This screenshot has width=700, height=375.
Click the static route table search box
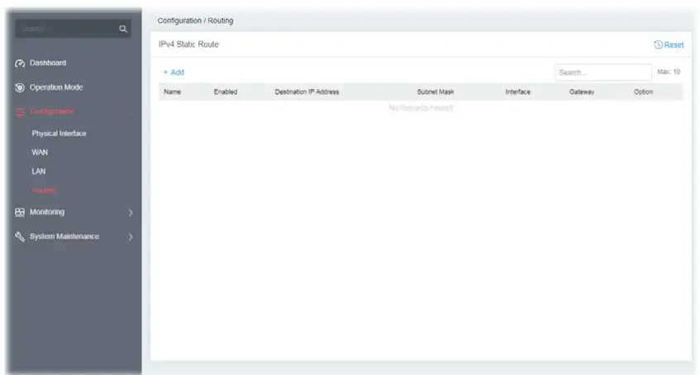coord(603,73)
